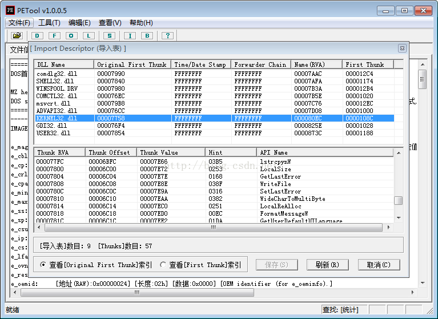Click the question mark help toolbar icon
Viewport: 438px width, 319px height.
tap(167, 36)
